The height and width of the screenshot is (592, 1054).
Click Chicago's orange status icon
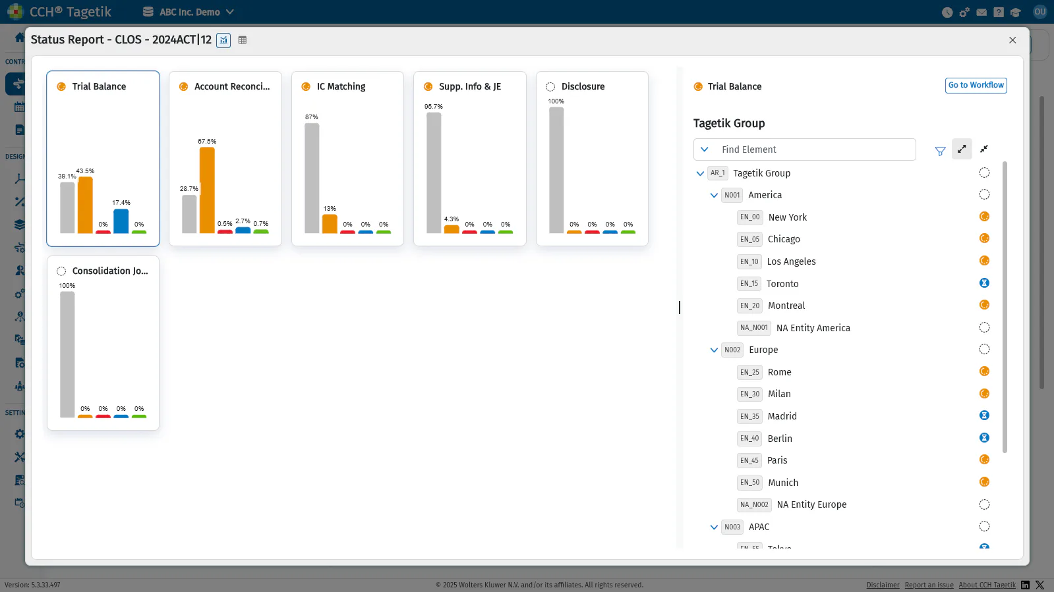point(984,238)
